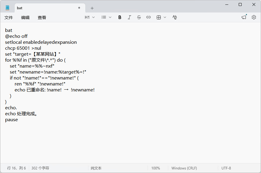Toggle bold formatting
261x173 pixels.
click(x=120, y=17)
